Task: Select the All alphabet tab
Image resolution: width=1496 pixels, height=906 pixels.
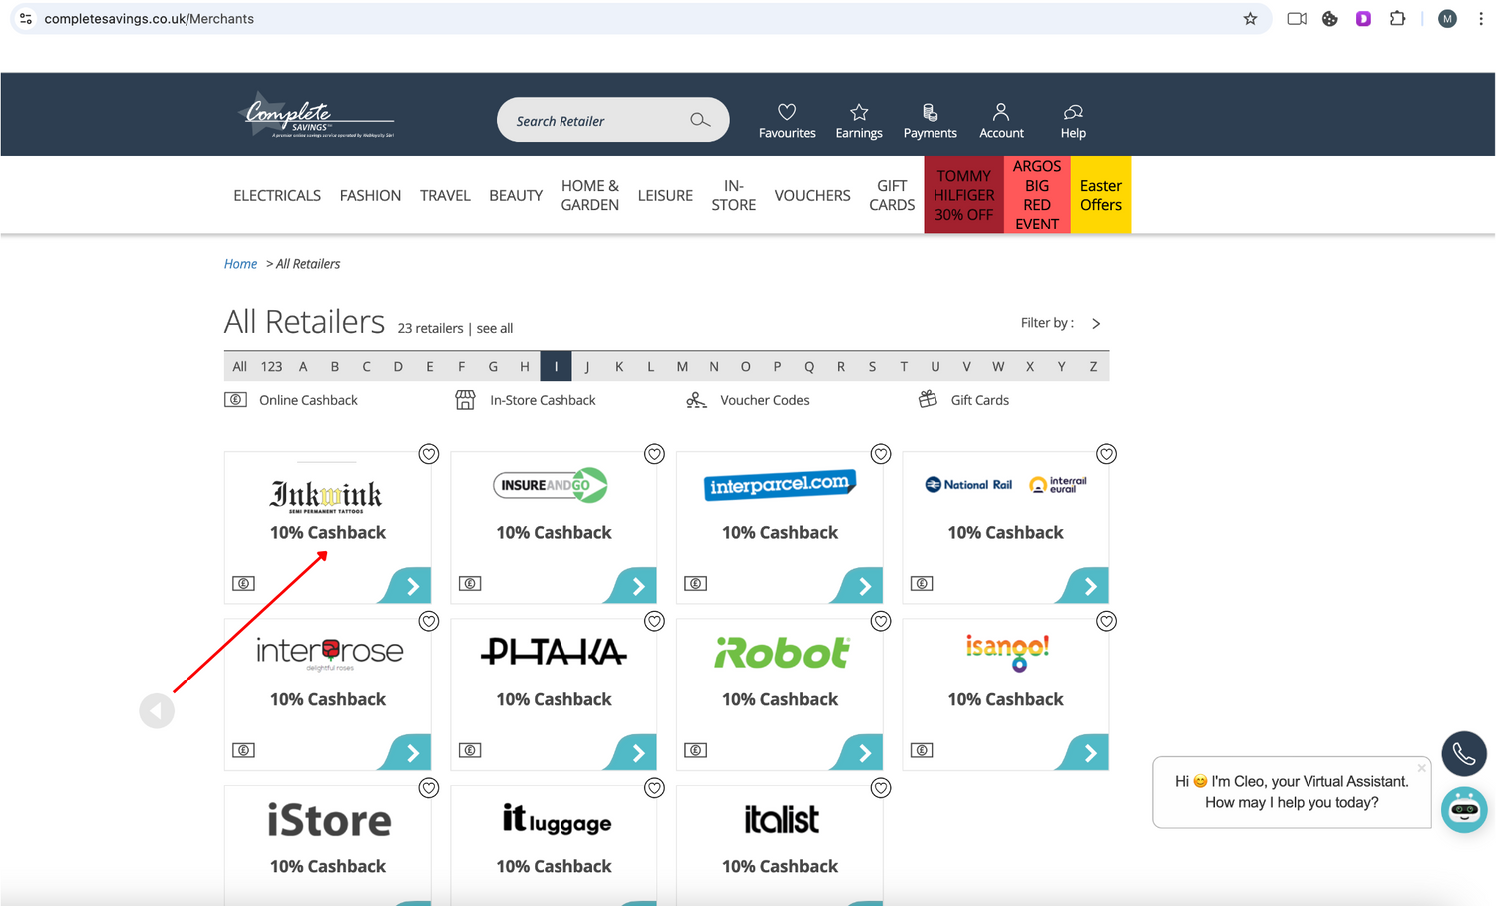Action: pyautogui.click(x=239, y=366)
